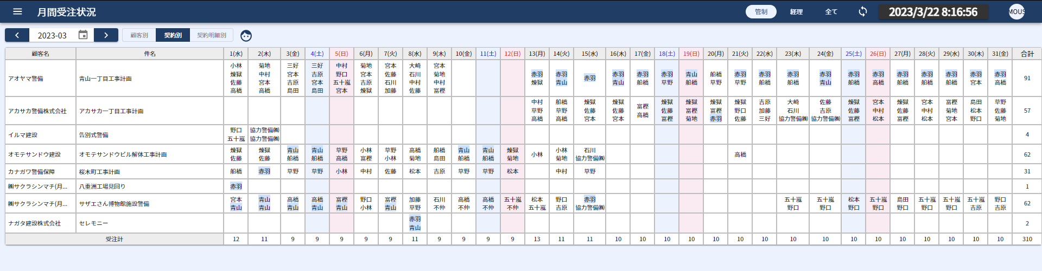Click the 22(水) date column header
This screenshot has width=1042, height=271.
[764, 54]
